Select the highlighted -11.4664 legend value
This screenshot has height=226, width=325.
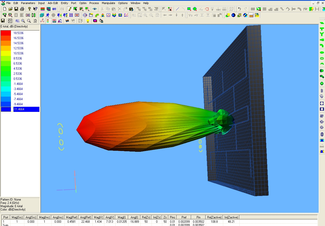coord(26,109)
